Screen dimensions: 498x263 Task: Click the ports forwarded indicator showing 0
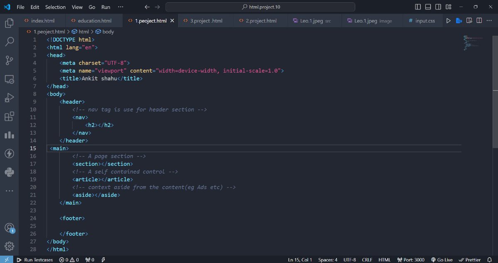pyautogui.click(x=90, y=260)
